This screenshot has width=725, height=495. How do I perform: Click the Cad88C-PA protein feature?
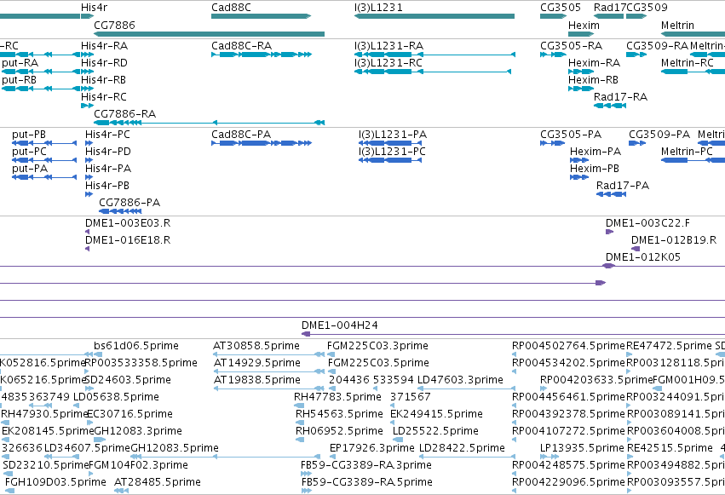[262, 143]
